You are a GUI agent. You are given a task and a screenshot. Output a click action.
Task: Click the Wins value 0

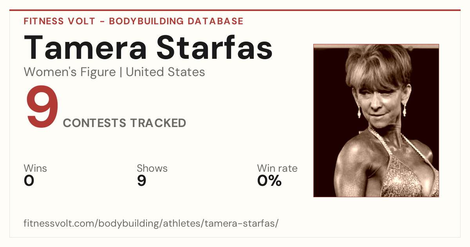(x=29, y=181)
